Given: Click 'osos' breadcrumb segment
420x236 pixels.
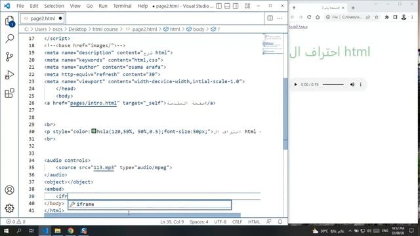Looking at the screenshot, I should point(57,29).
